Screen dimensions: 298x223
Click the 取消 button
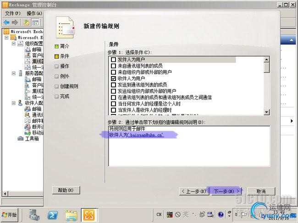[261, 191]
